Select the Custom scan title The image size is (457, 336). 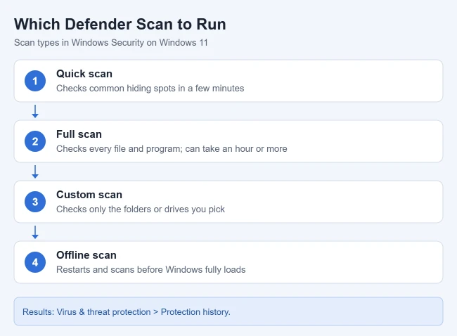(x=89, y=195)
